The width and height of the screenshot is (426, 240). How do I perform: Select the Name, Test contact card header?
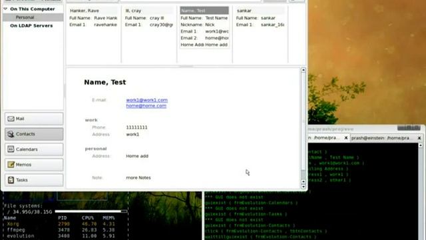(x=204, y=11)
